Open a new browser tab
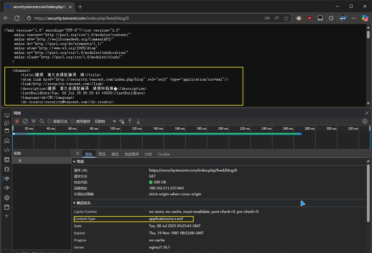 80,7
